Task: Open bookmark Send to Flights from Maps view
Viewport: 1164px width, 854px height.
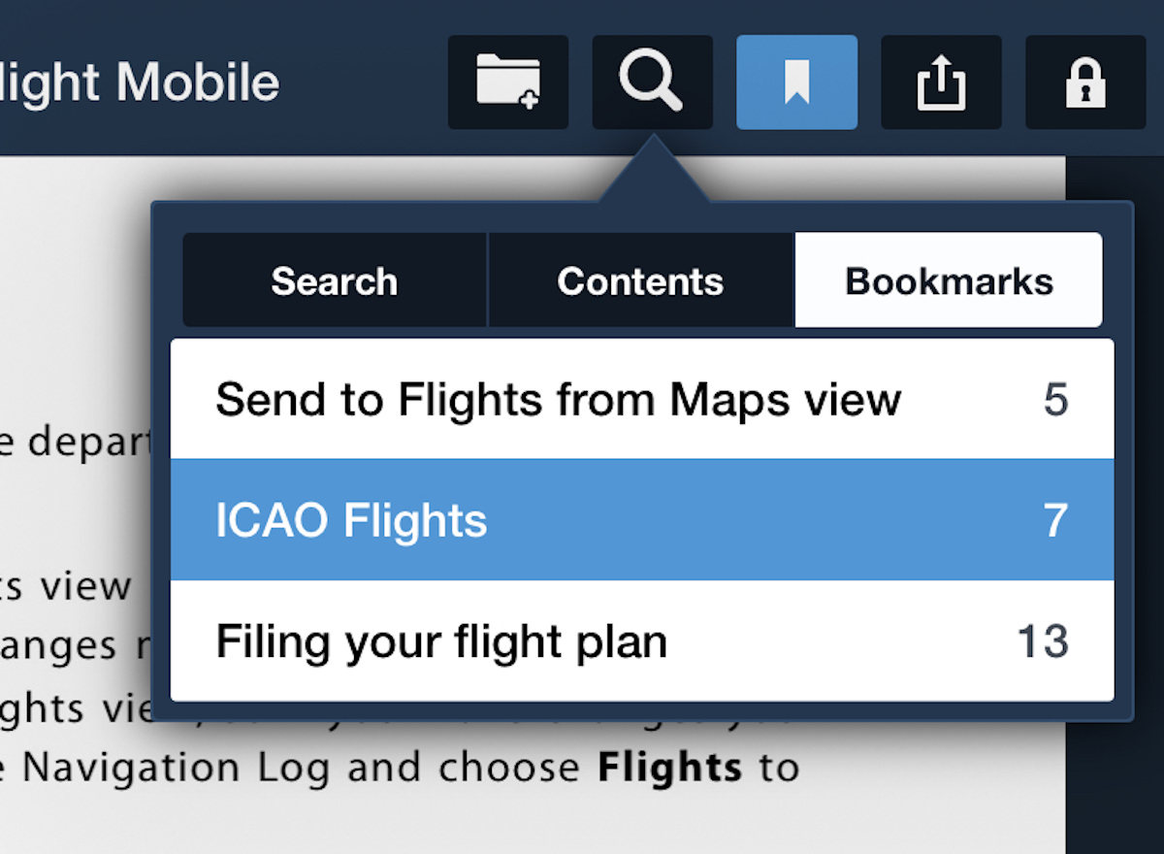Action: [x=558, y=400]
